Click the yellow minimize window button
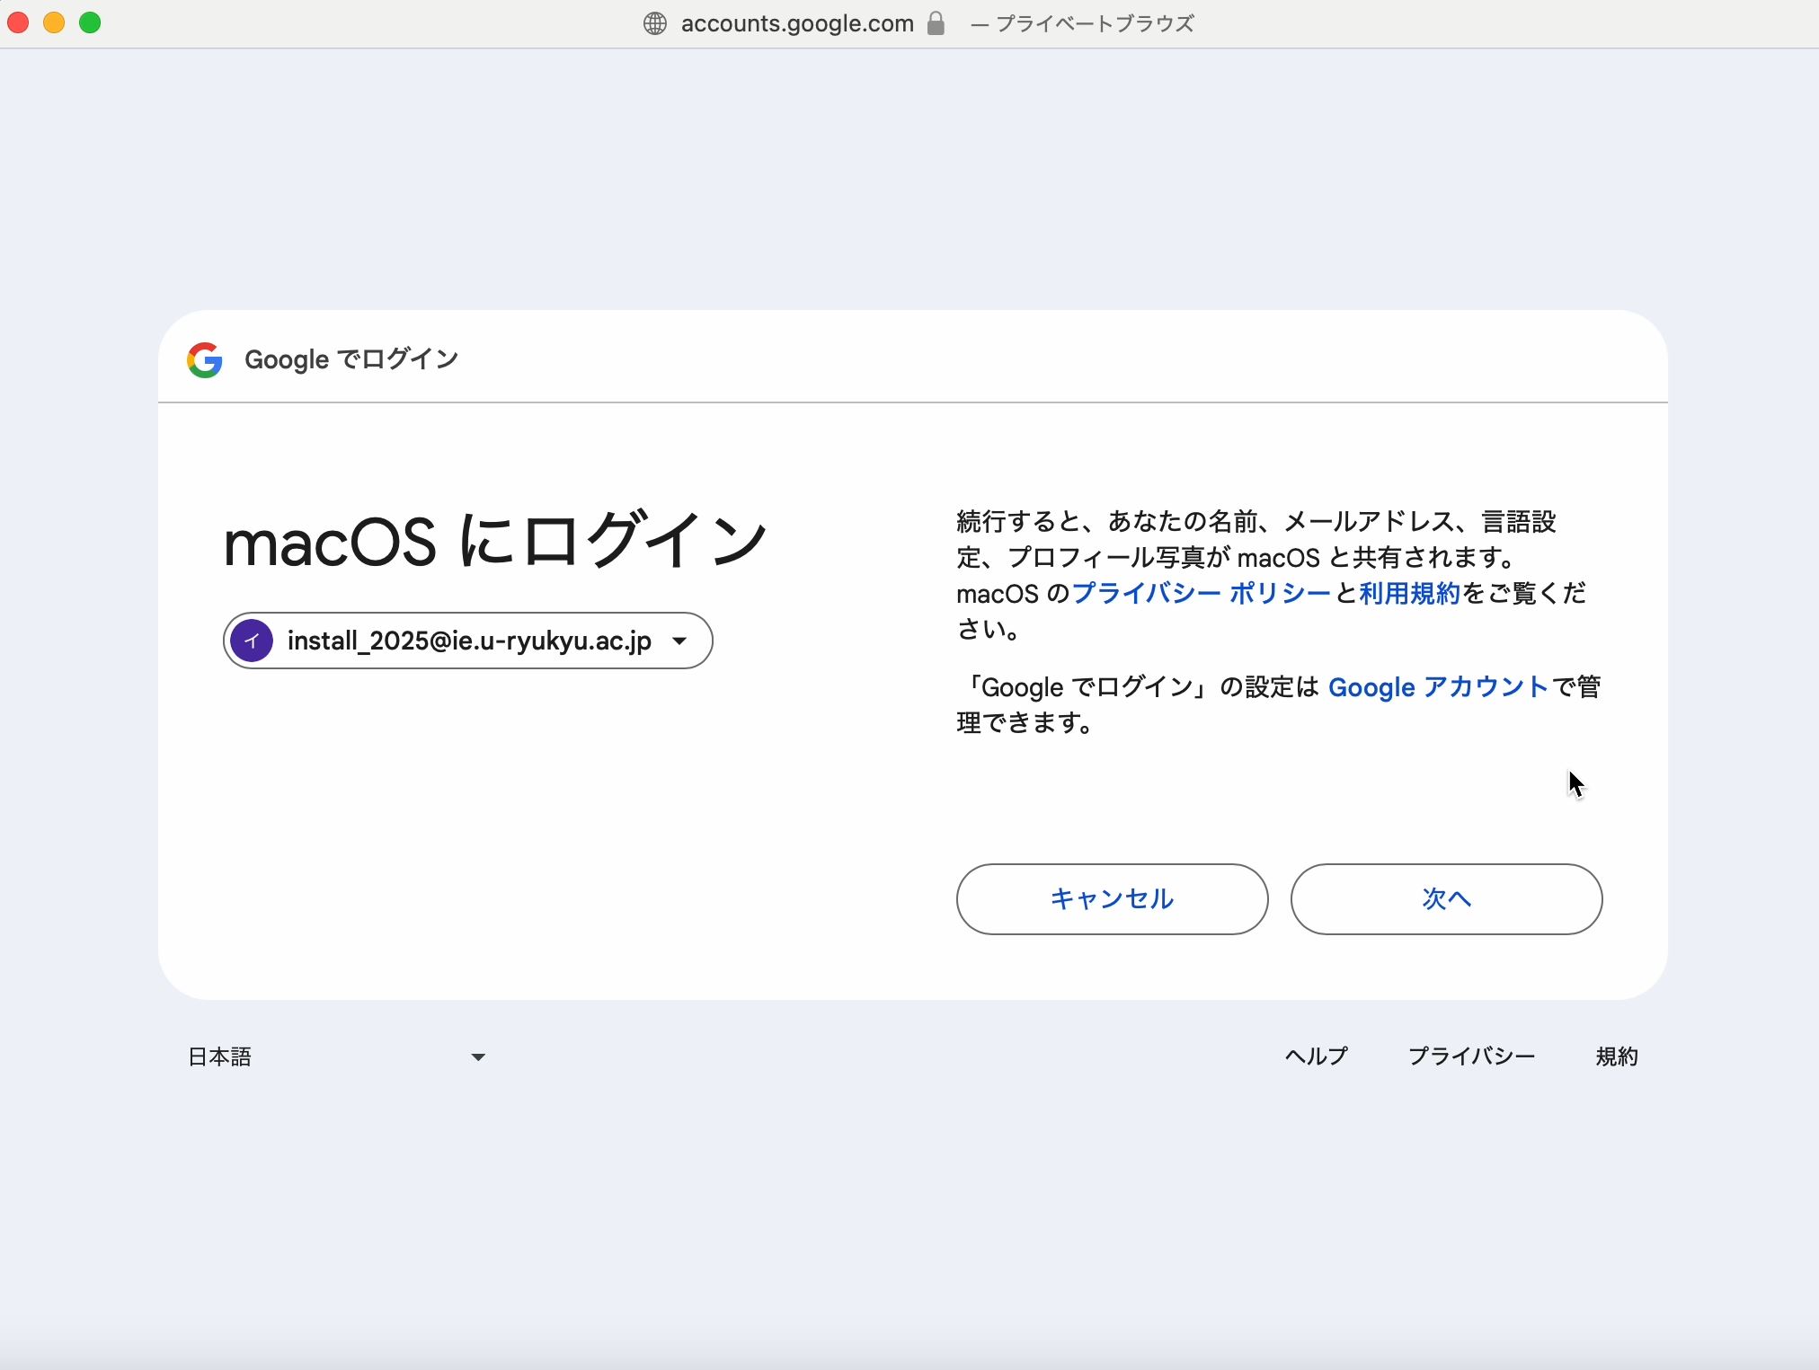The height and width of the screenshot is (1370, 1819). coord(54,22)
